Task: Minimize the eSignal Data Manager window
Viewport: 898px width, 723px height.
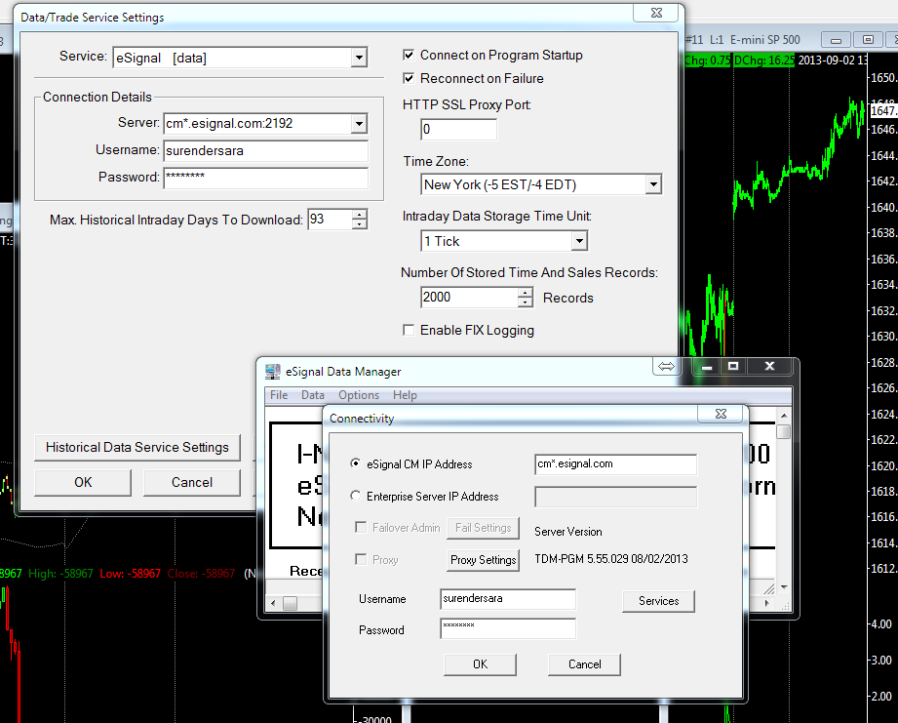Action: [707, 367]
